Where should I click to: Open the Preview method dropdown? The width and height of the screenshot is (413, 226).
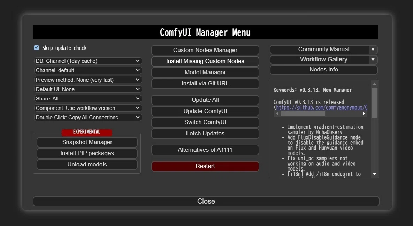click(88, 80)
